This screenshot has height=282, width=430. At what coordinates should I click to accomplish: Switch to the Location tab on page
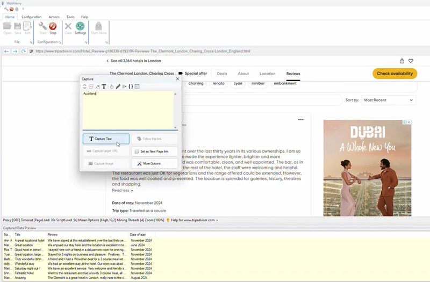pyautogui.click(x=267, y=74)
